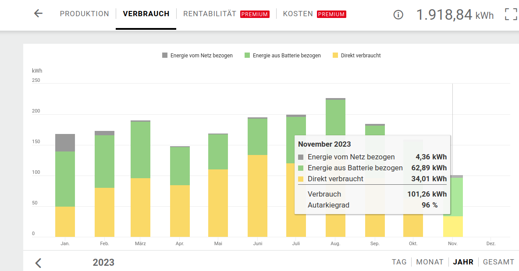The height and width of the screenshot is (271, 519).
Task: Switch to the Produktion tab
Action: [x=84, y=14]
